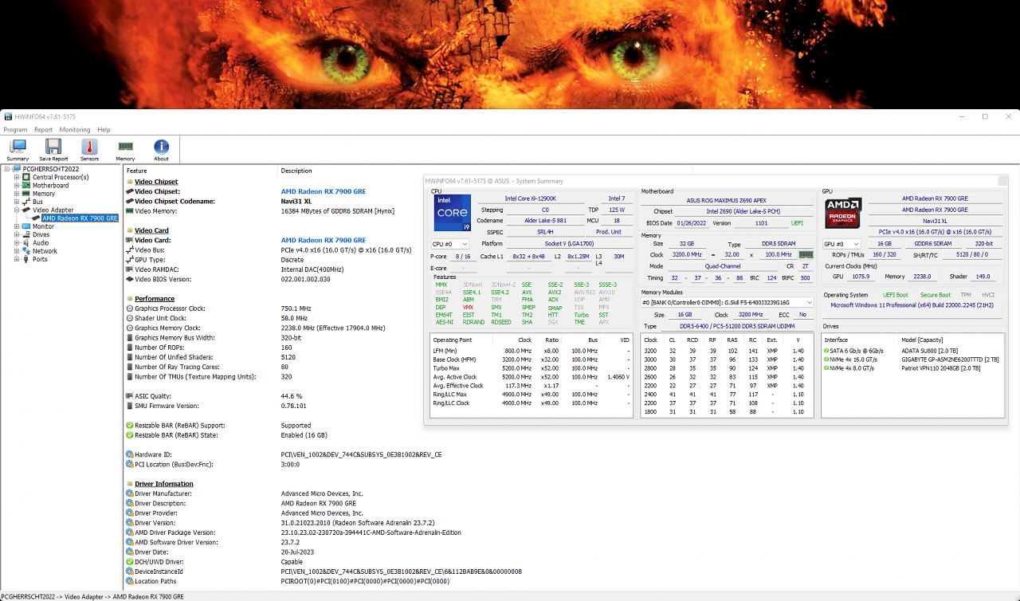Click the Driver Date row icon
This screenshot has width=1020, height=601.
click(130, 552)
